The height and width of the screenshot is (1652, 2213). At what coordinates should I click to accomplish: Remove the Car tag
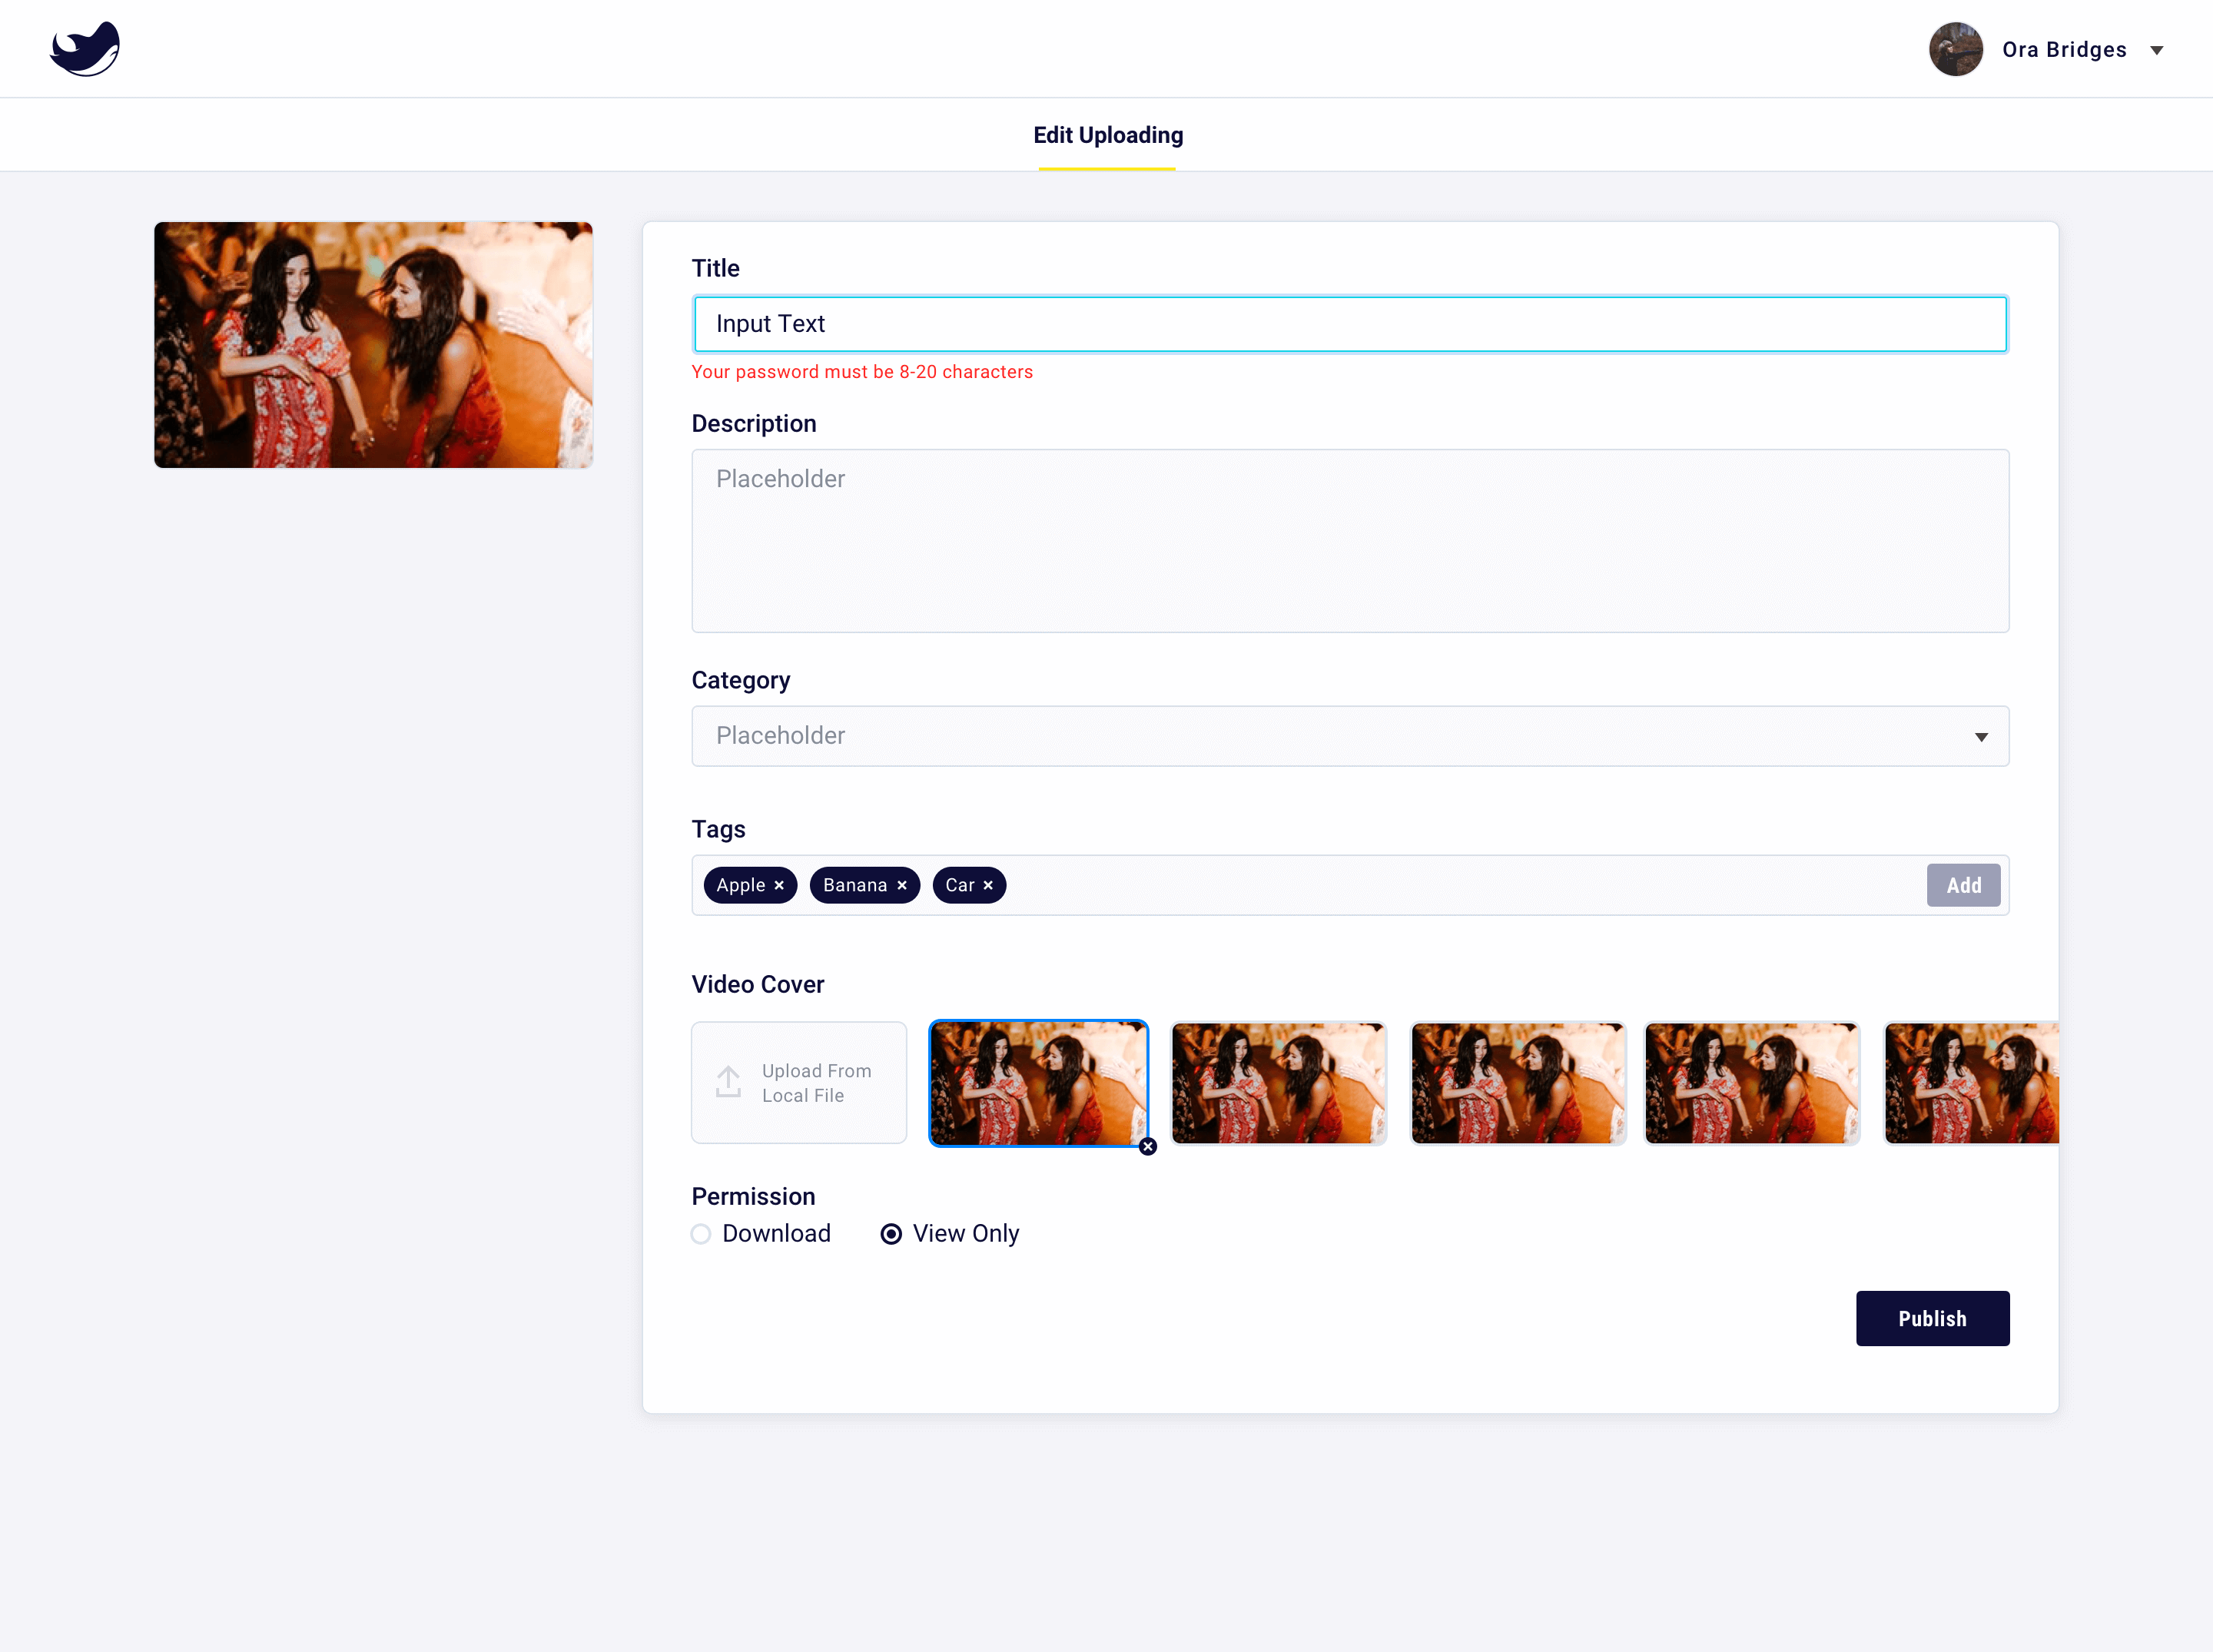coord(988,885)
